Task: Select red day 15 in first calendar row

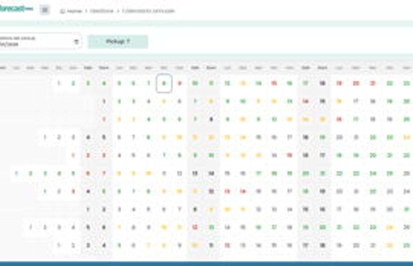Action: (x=274, y=83)
